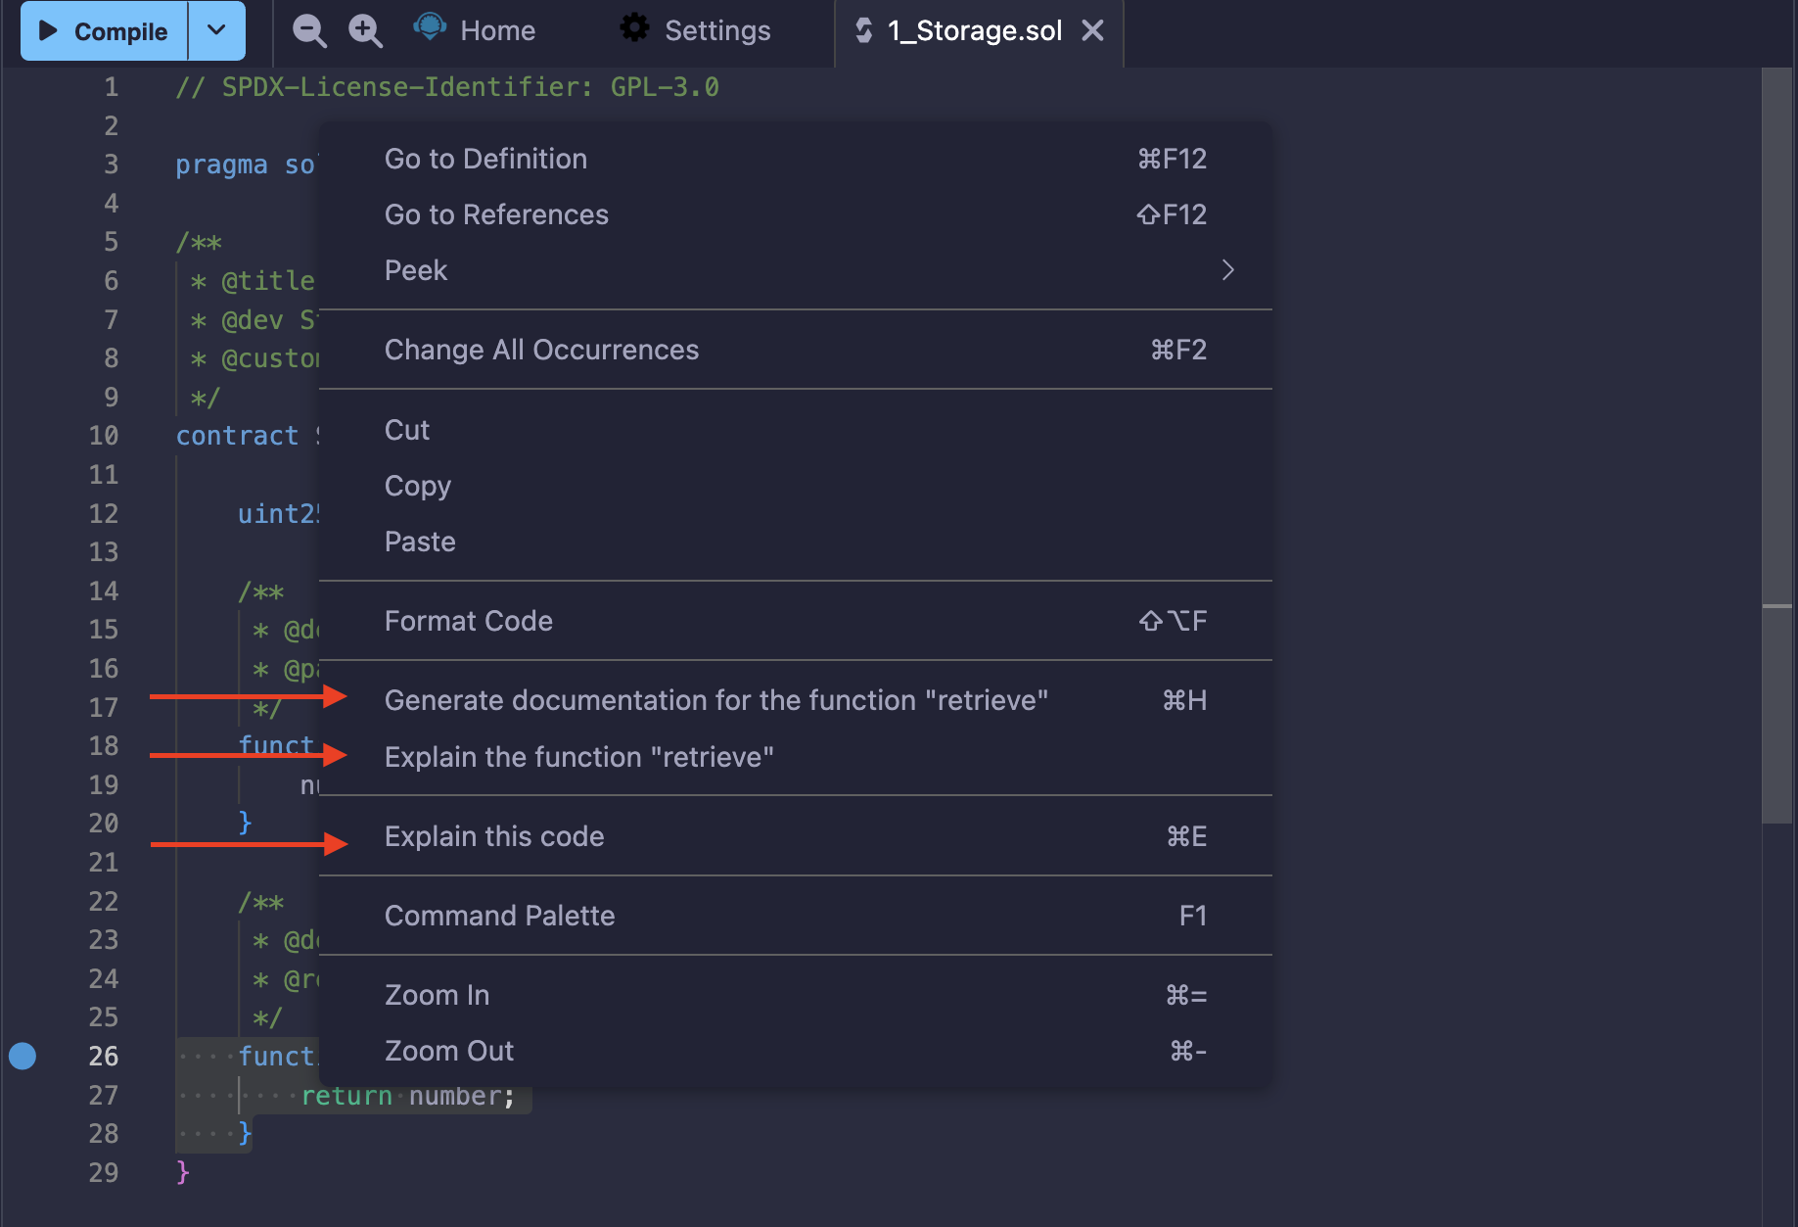Choose Go to References menu entry
Screen dimensions: 1798x1227
(x=796, y=214)
